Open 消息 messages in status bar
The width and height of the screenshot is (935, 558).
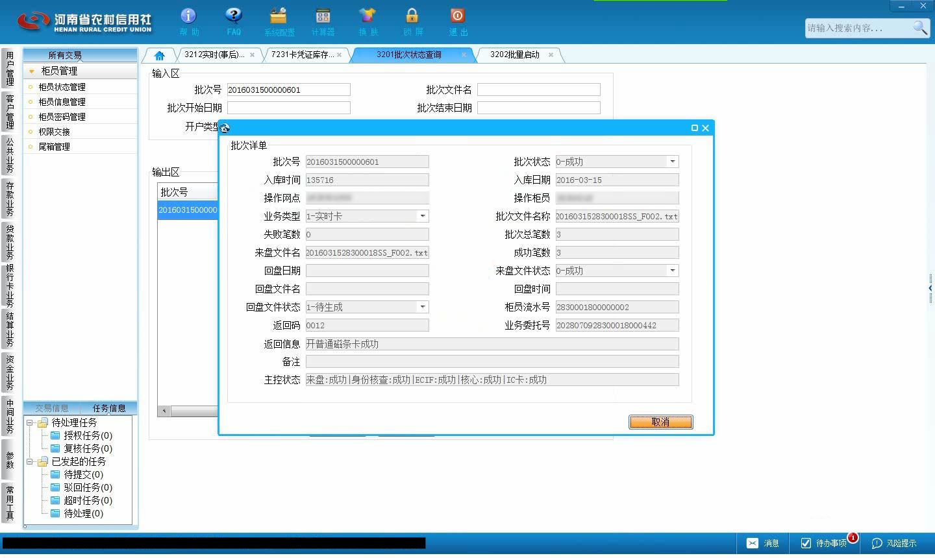[762, 543]
